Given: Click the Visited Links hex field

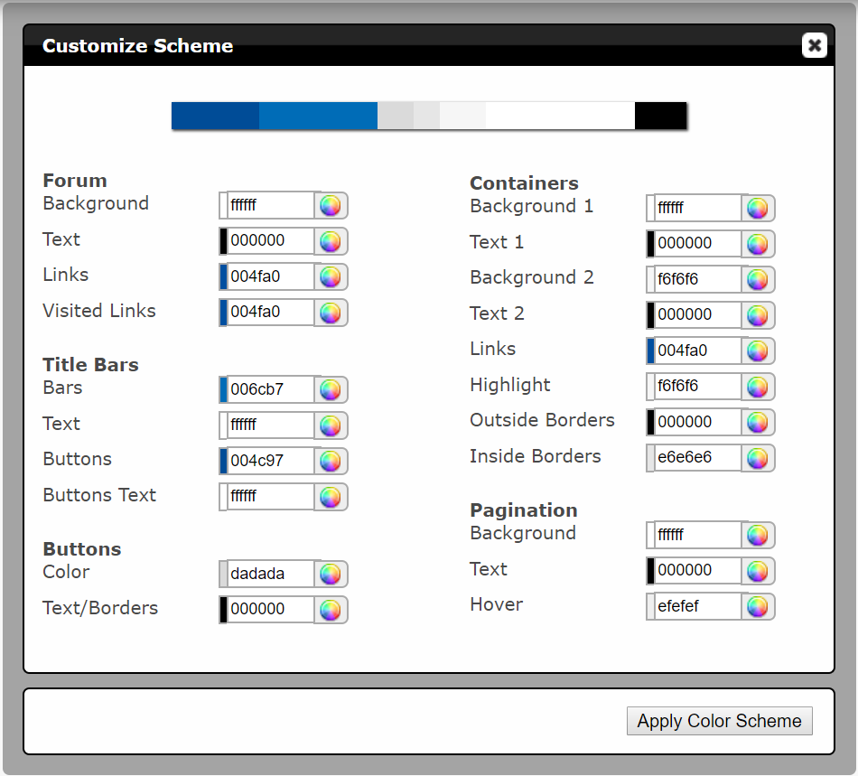Looking at the screenshot, I should point(271,313).
